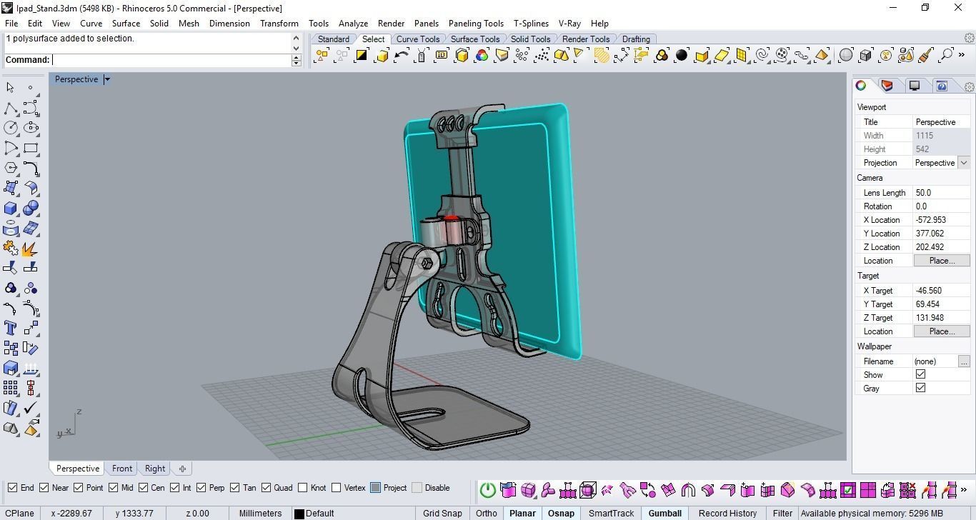Switch to the Front viewport tab

(122, 469)
